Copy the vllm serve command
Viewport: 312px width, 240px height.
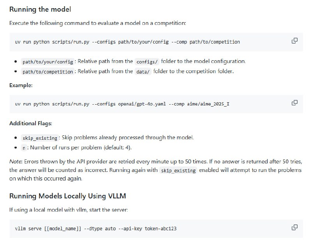click(295, 227)
